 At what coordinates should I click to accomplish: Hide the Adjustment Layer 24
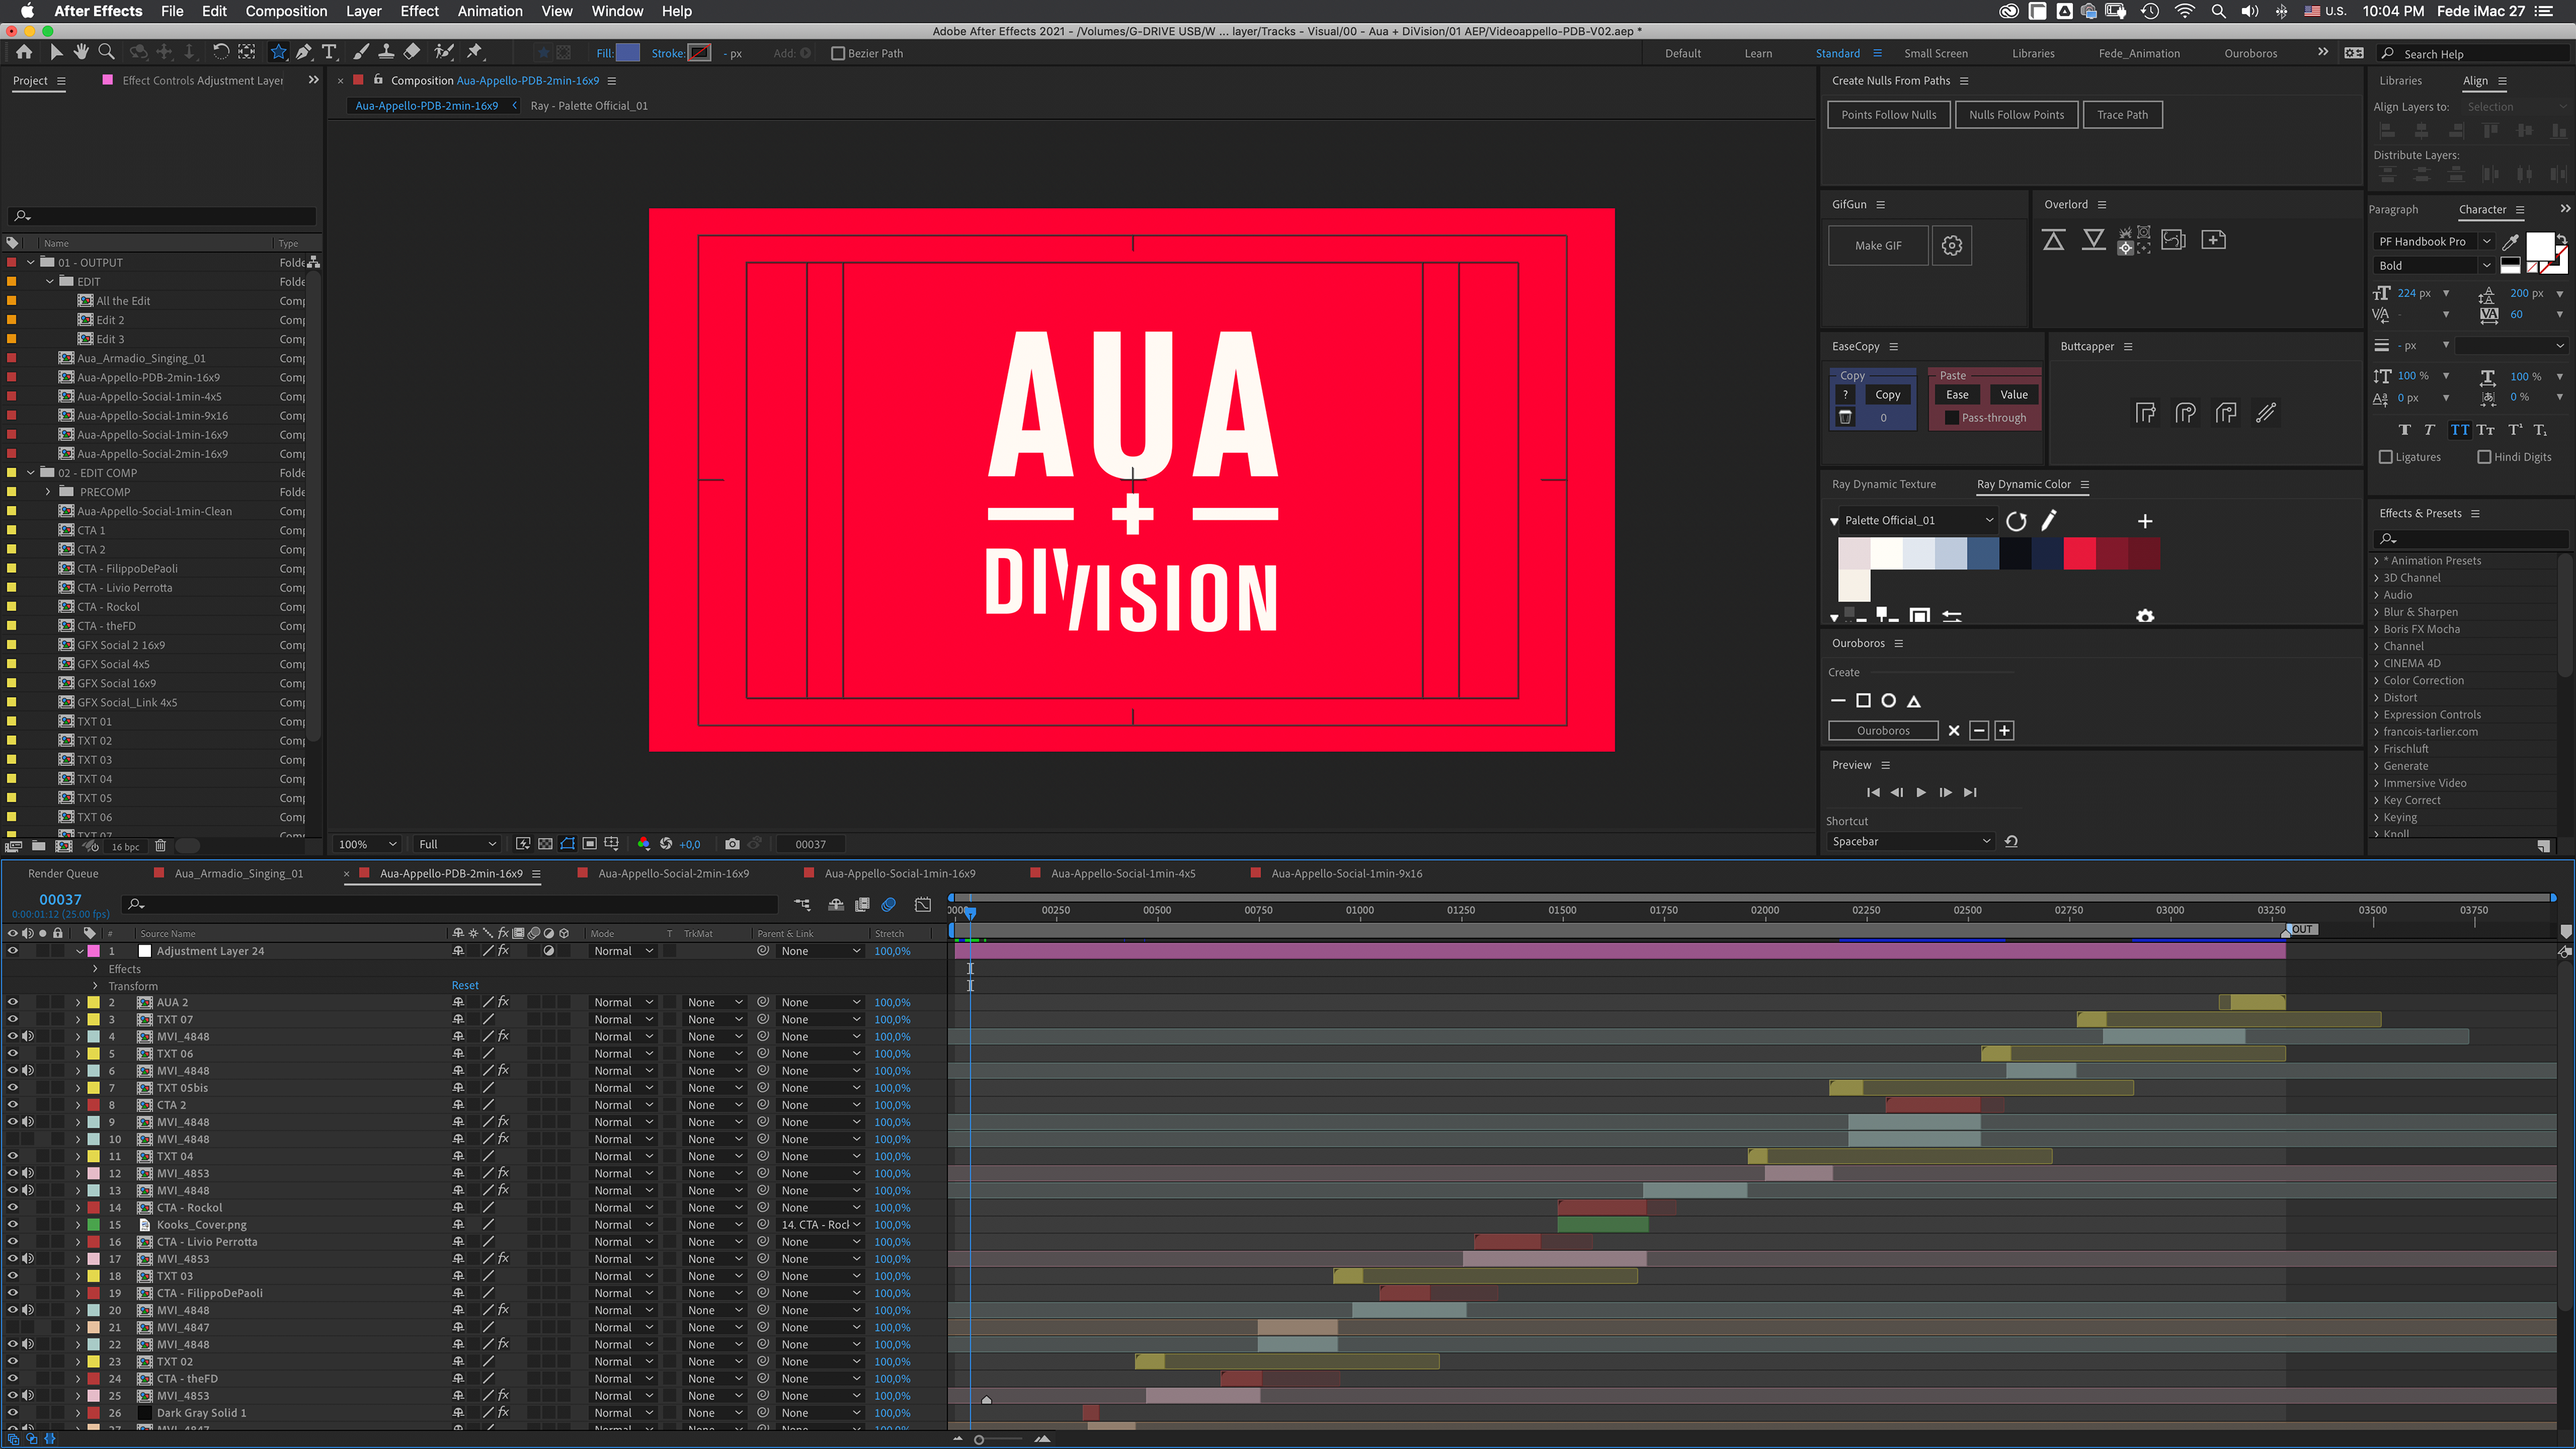(x=13, y=951)
